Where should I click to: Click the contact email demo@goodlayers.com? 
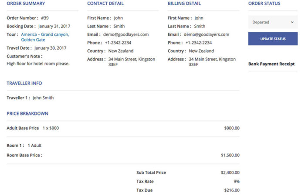click(x=126, y=34)
